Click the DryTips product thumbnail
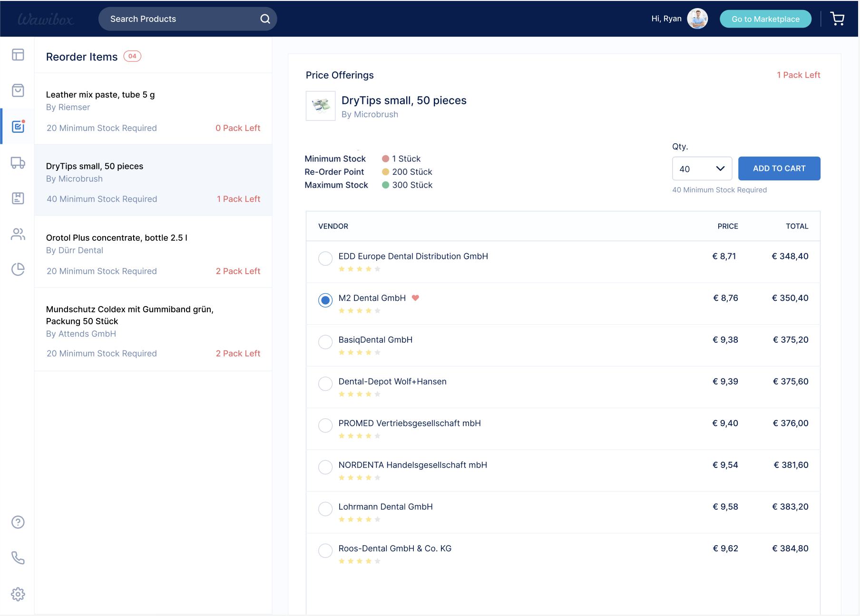 (x=321, y=106)
